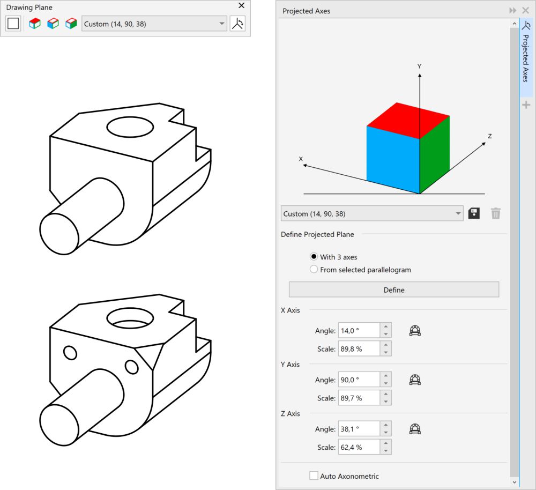Screen dimensions: 536x490
Task: Increase X Axis scale with up arrow
Action: (385, 345)
